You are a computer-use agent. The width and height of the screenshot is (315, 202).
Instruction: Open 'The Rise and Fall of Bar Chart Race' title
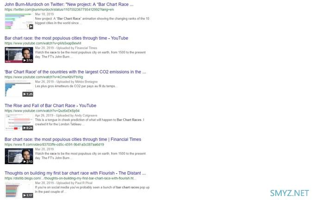50,105
